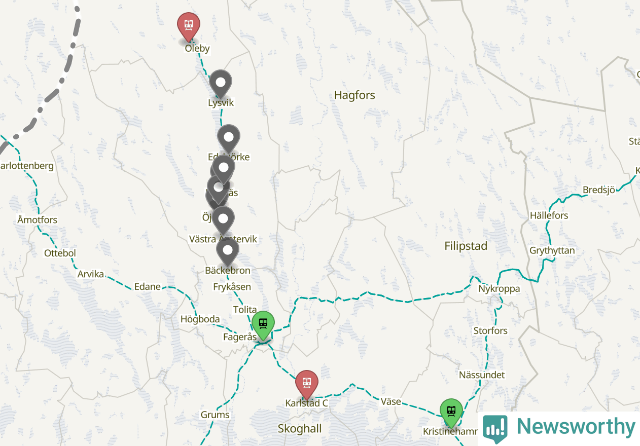The image size is (640, 446).
Task: Open the Newsworthy logo link
Action: [559, 427]
